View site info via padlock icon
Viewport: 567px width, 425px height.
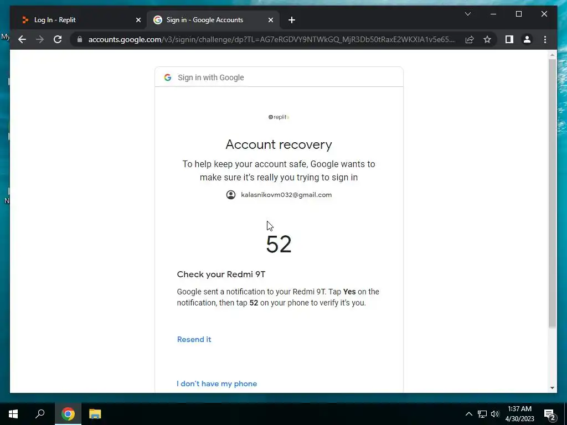(80, 39)
